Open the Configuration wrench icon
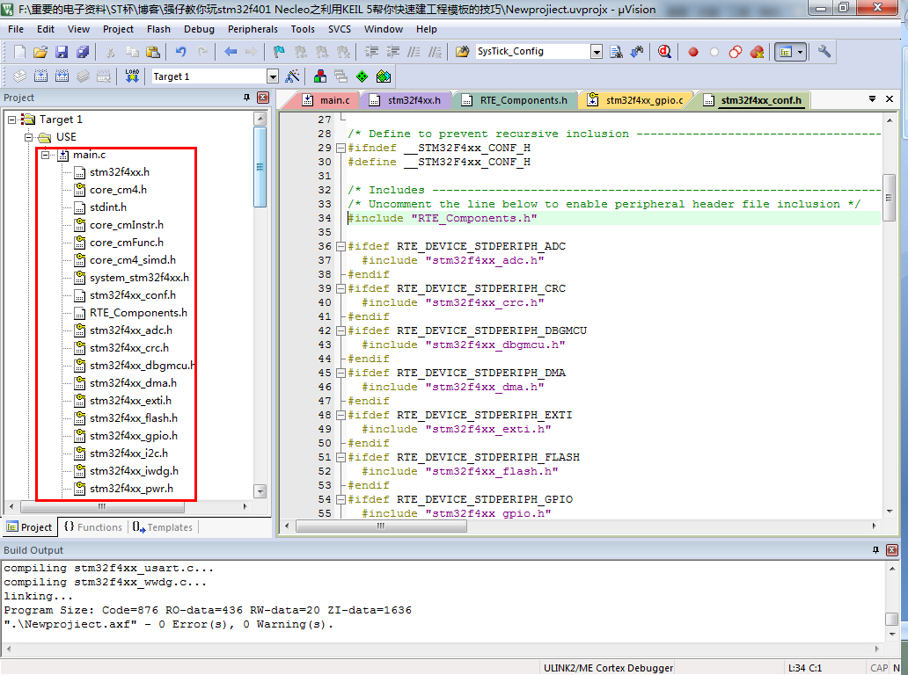Screen dimensions: 908x675 tap(824, 52)
